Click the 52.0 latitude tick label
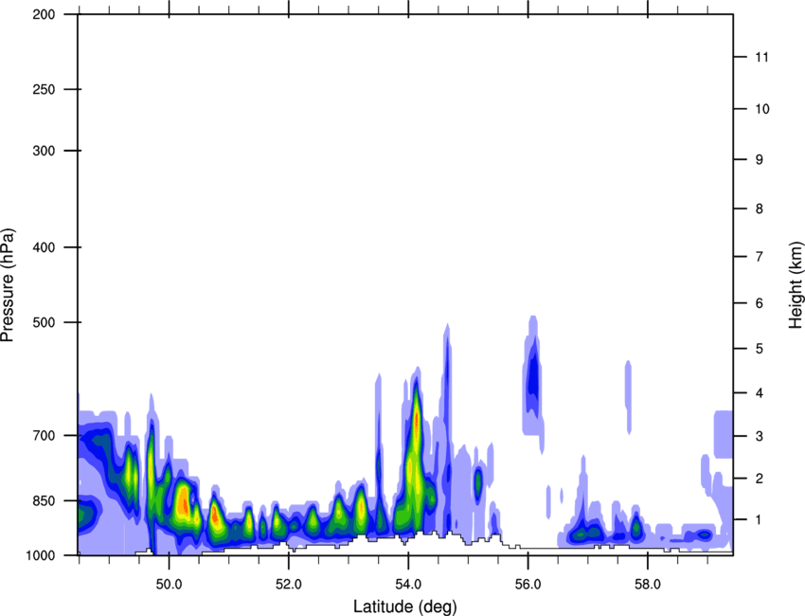The width and height of the screenshot is (805, 616). point(289,585)
